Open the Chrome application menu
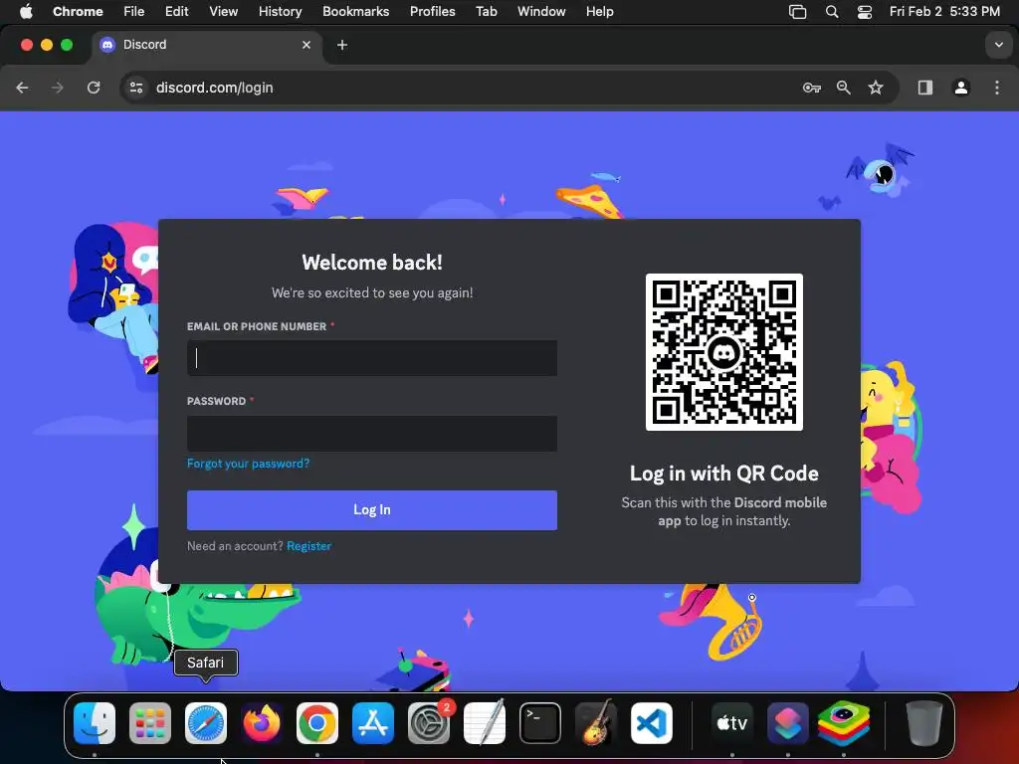 pos(78,12)
